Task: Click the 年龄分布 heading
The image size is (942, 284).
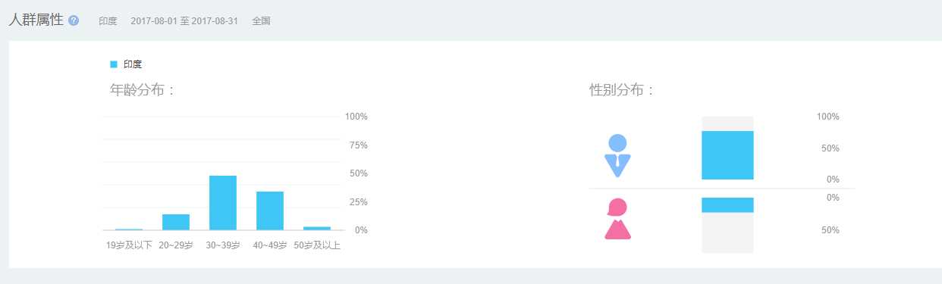Action: tap(143, 90)
